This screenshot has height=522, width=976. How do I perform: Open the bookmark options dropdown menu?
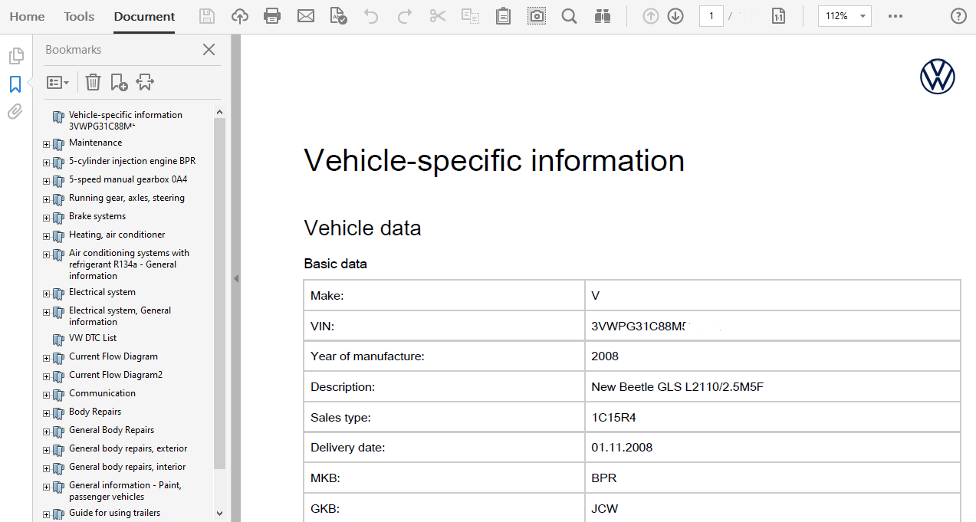pos(58,82)
